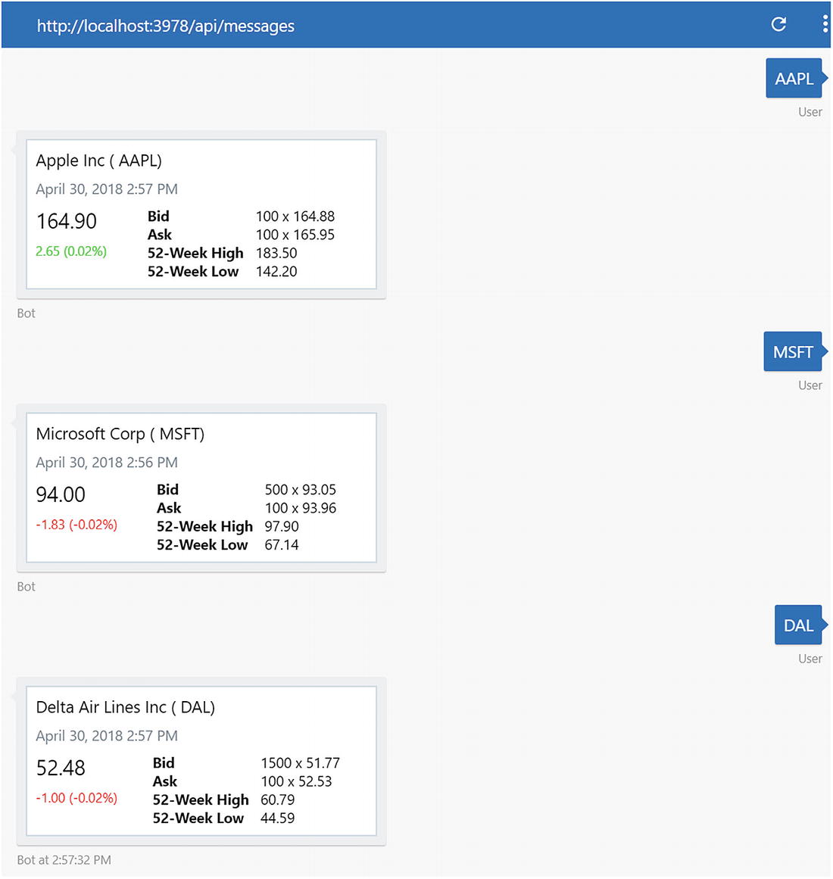
Task: Click the red -1.83 (-0.02%) change
Action: (76, 525)
